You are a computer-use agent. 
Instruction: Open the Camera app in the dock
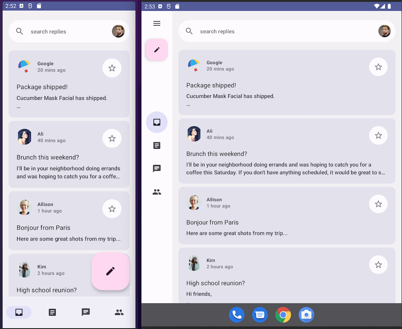coord(306,315)
